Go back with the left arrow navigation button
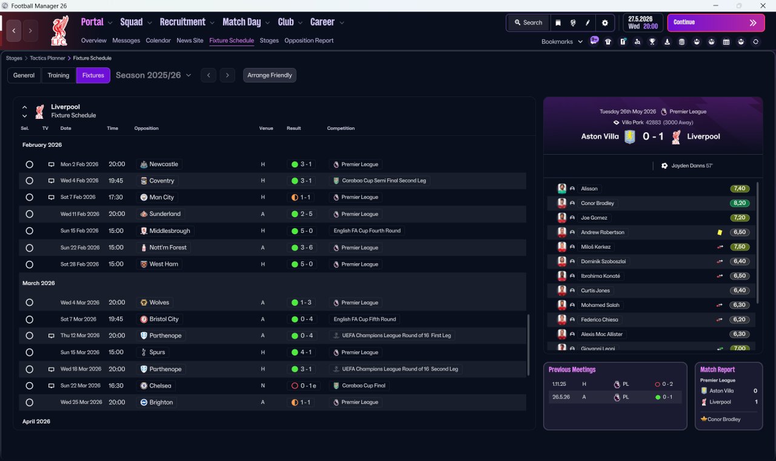Screen dimensions: 776x461 14,30
